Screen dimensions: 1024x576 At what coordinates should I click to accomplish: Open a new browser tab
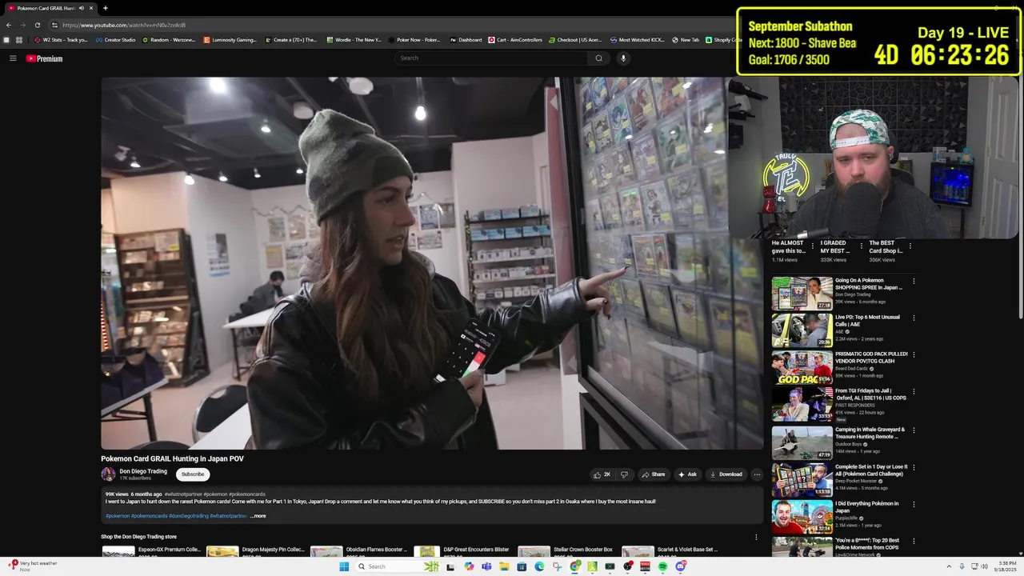(x=106, y=8)
